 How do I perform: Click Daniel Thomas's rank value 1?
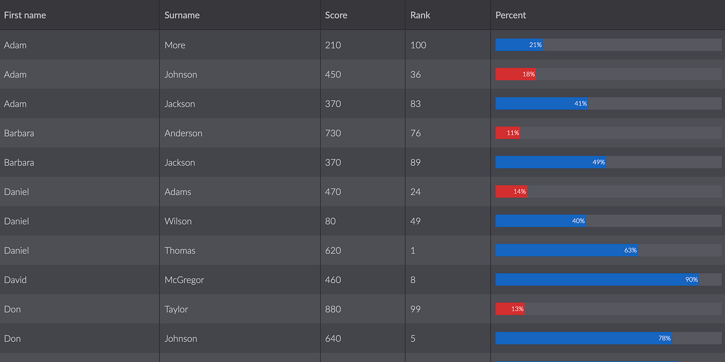[413, 250]
